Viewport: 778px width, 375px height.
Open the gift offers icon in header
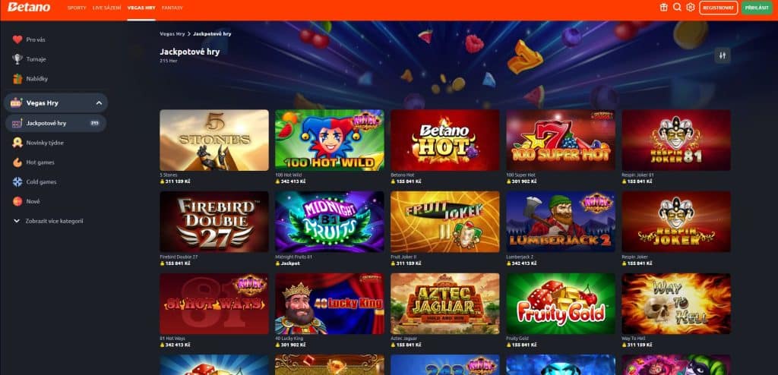pos(664,8)
